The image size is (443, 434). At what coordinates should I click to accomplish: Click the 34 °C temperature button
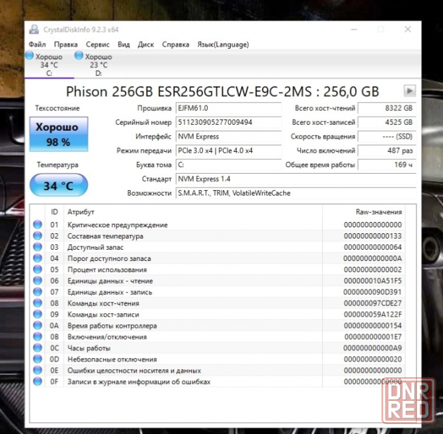point(58,185)
